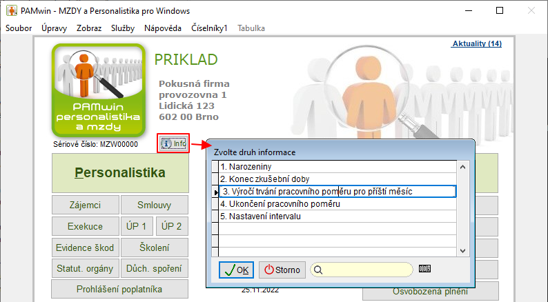Click the PAMwin app icon in the title bar
The width and height of the screenshot is (548, 302).
pyautogui.click(x=12, y=10)
